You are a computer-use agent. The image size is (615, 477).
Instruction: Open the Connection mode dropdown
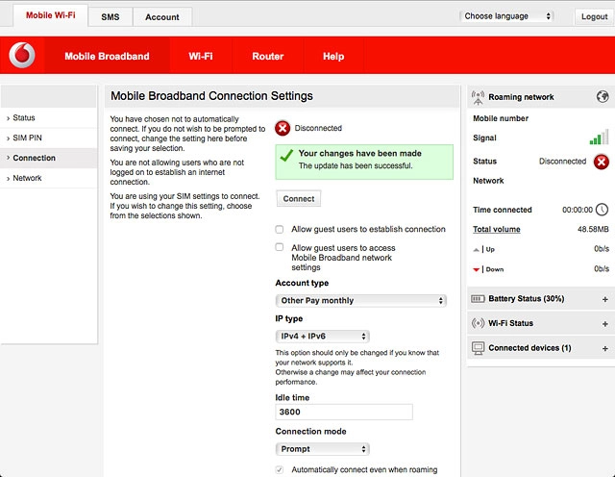322,449
